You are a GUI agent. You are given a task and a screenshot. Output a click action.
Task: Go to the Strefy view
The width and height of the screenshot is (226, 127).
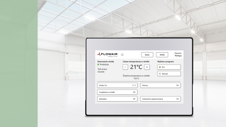click(162, 55)
